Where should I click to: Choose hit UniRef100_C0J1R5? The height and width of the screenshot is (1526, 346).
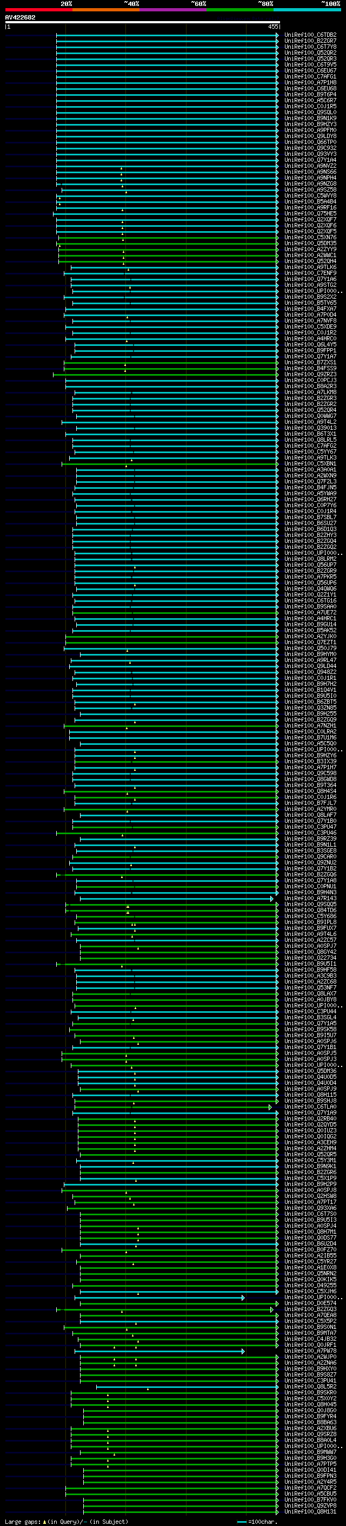310,107
